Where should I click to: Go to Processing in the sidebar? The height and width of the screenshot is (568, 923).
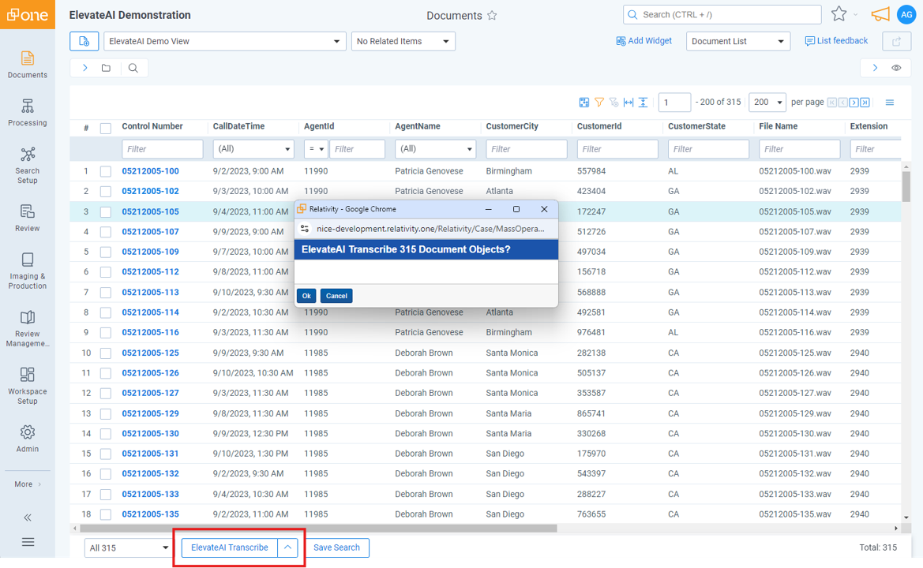click(27, 112)
